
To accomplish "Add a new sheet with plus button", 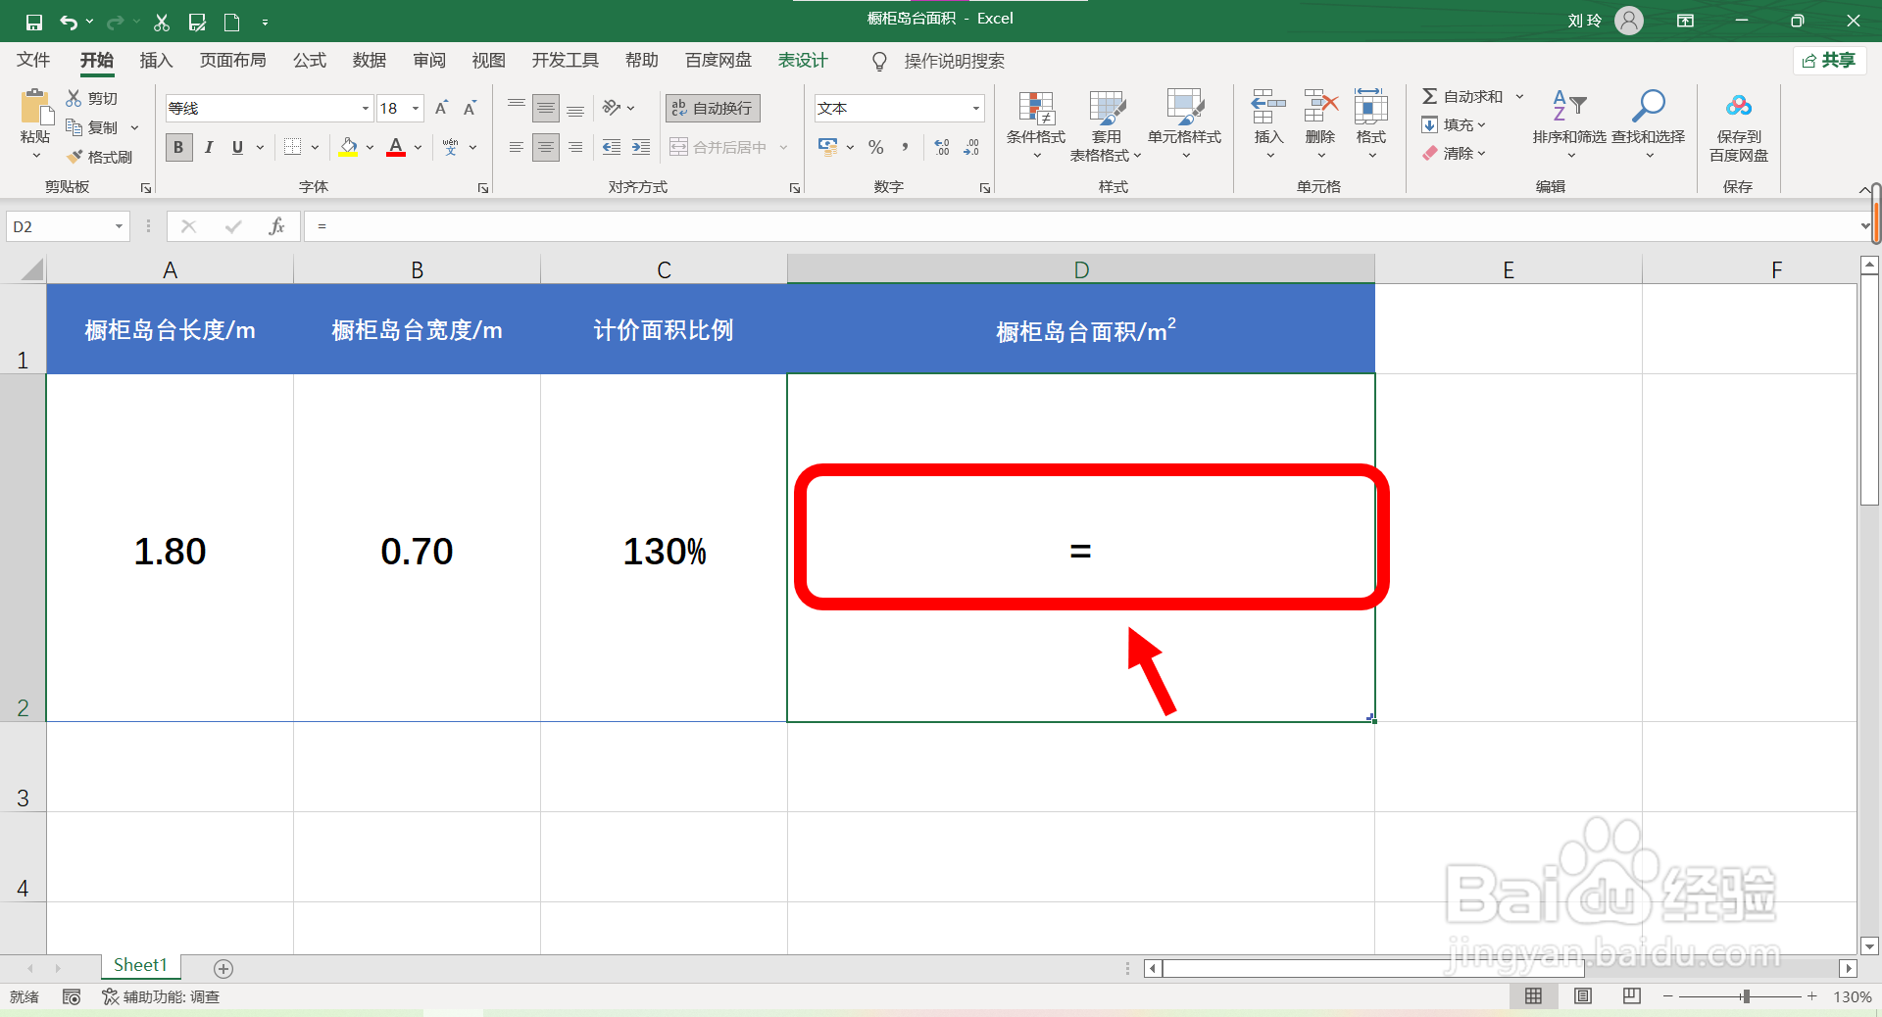I will 223,969.
